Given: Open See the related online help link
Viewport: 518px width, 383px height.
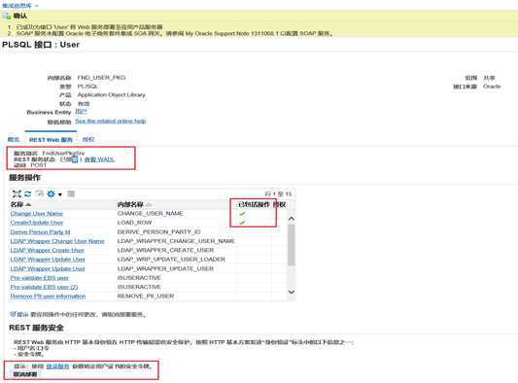Looking at the screenshot, I should (x=111, y=122).
